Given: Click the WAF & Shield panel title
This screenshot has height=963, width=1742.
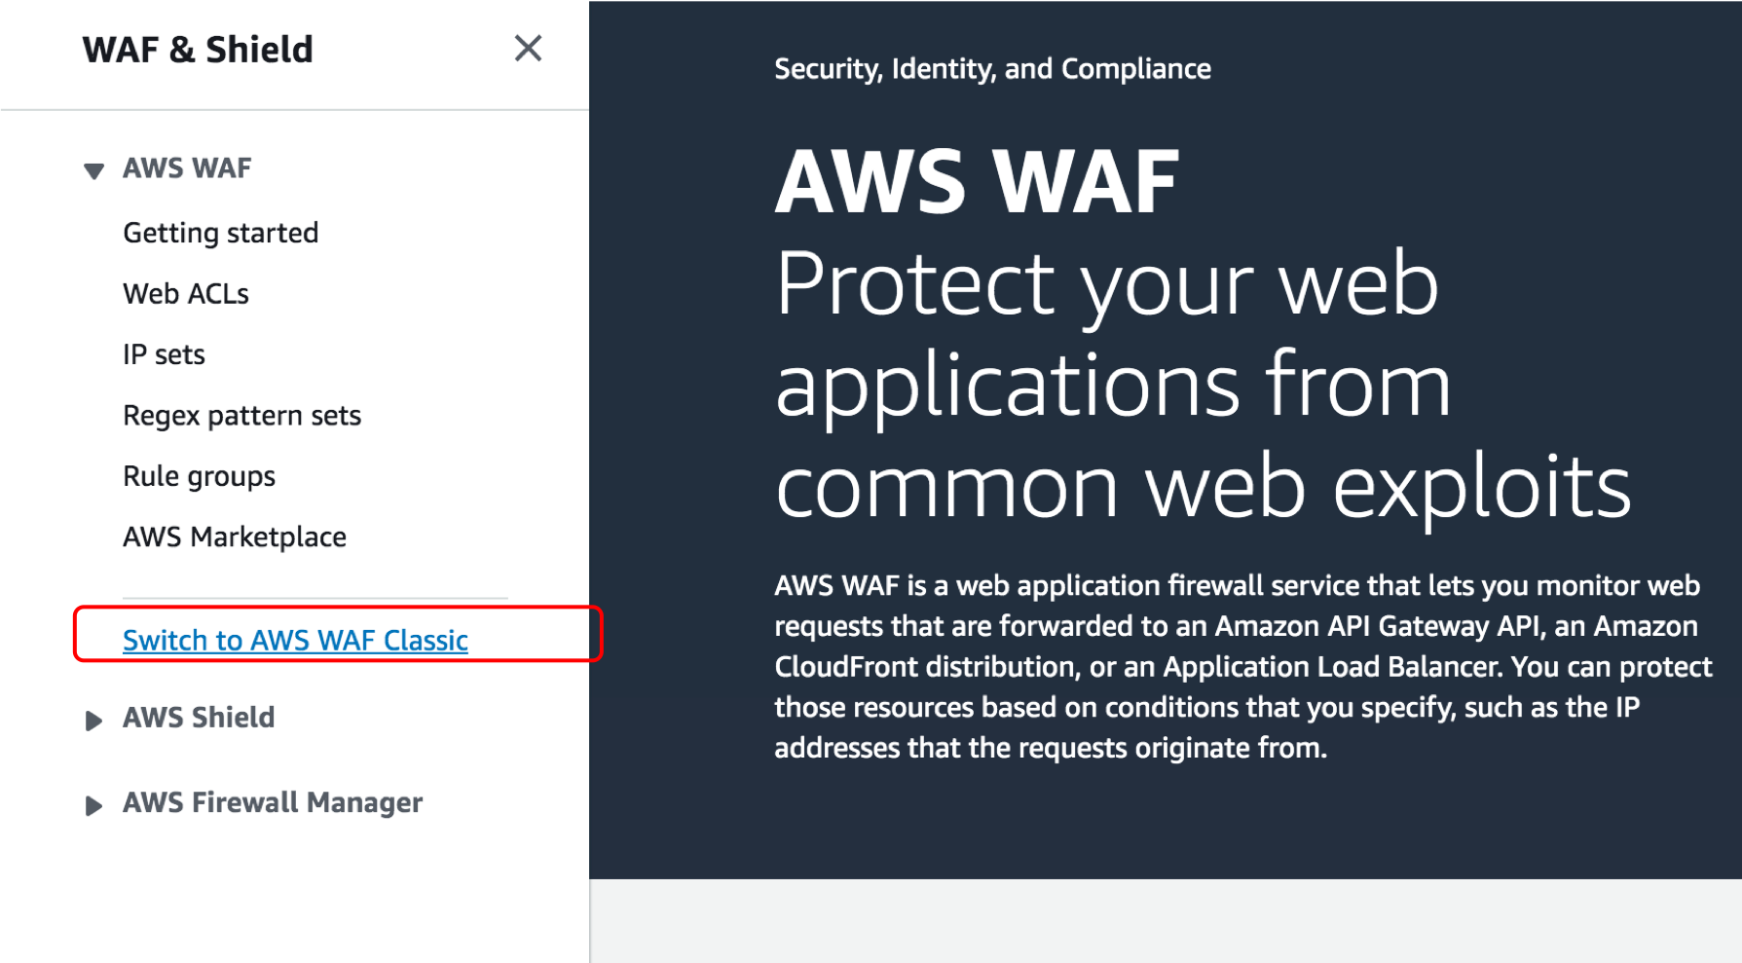Looking at the screenshot, I should pos(198,49).
